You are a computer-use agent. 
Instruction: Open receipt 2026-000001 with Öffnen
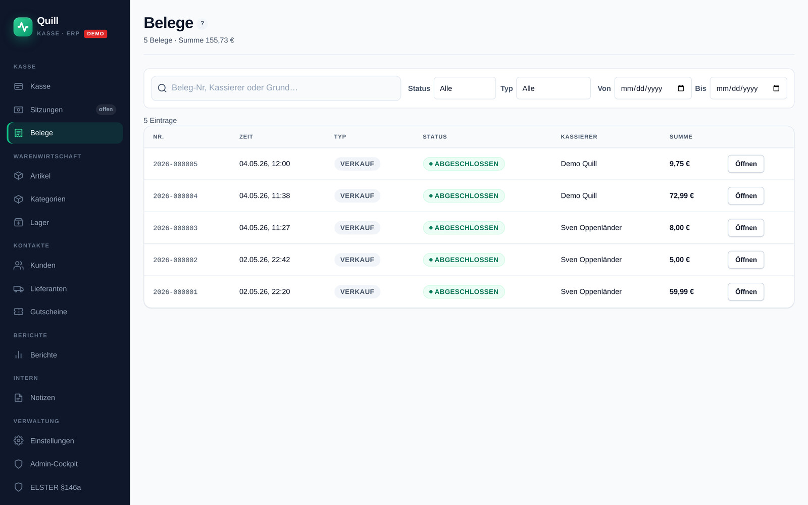point(746,292)
